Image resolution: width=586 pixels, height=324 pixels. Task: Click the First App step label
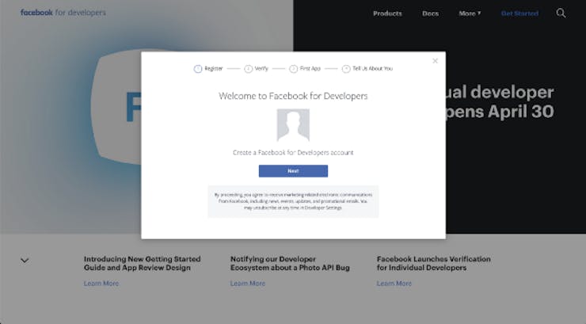click(310, 68)
